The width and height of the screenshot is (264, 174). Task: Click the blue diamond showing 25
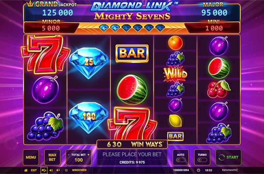point(88,63)
